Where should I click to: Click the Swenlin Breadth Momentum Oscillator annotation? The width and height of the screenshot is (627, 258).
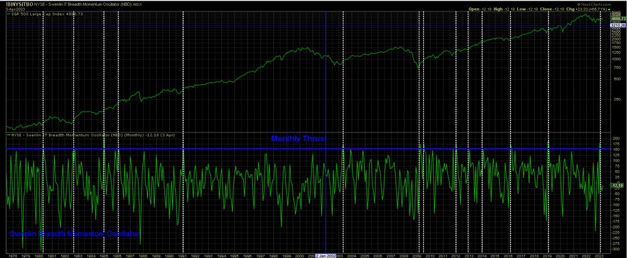[x=74, y=233]
